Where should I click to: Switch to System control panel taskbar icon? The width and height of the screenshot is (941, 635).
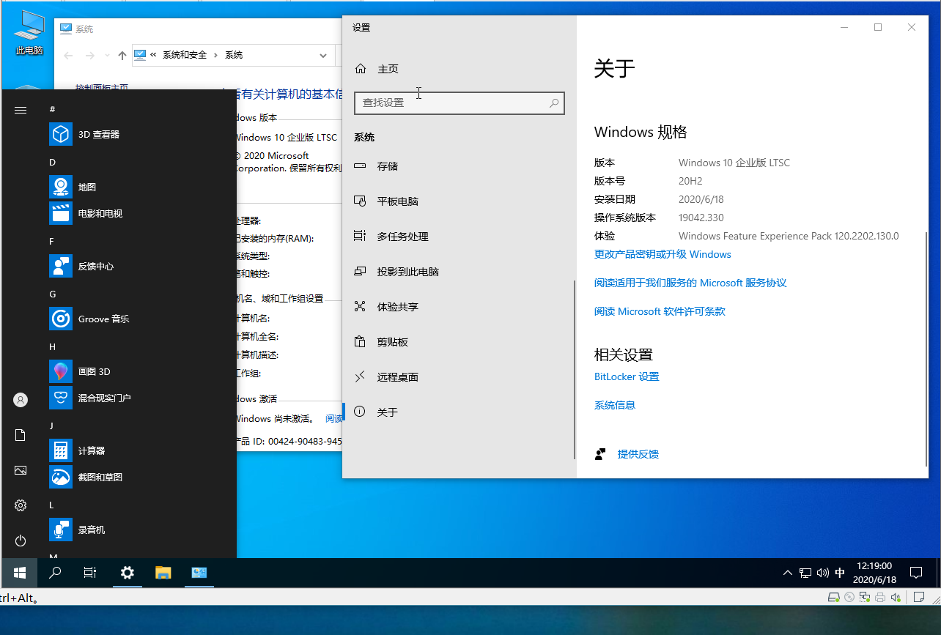pos(199,573)
